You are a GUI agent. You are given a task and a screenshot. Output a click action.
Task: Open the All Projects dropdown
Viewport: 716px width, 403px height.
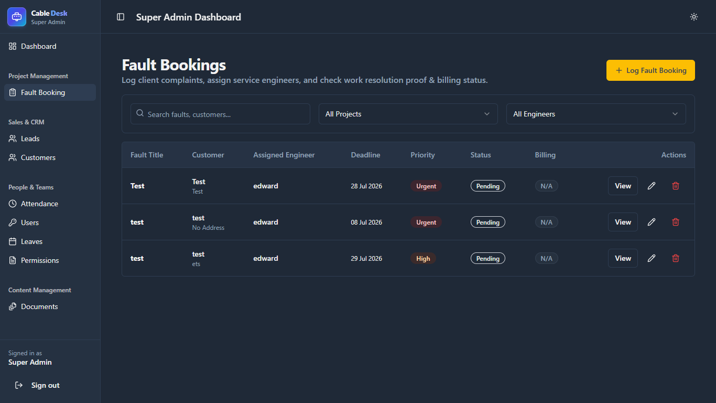(x=408, y=114)
